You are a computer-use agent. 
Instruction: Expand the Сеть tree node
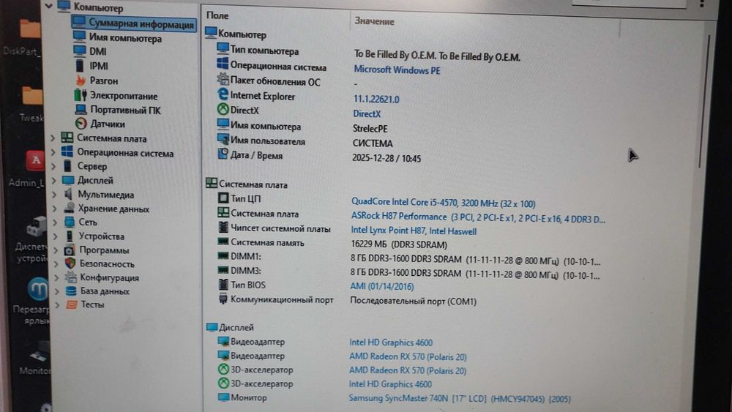tap(55, 222)
